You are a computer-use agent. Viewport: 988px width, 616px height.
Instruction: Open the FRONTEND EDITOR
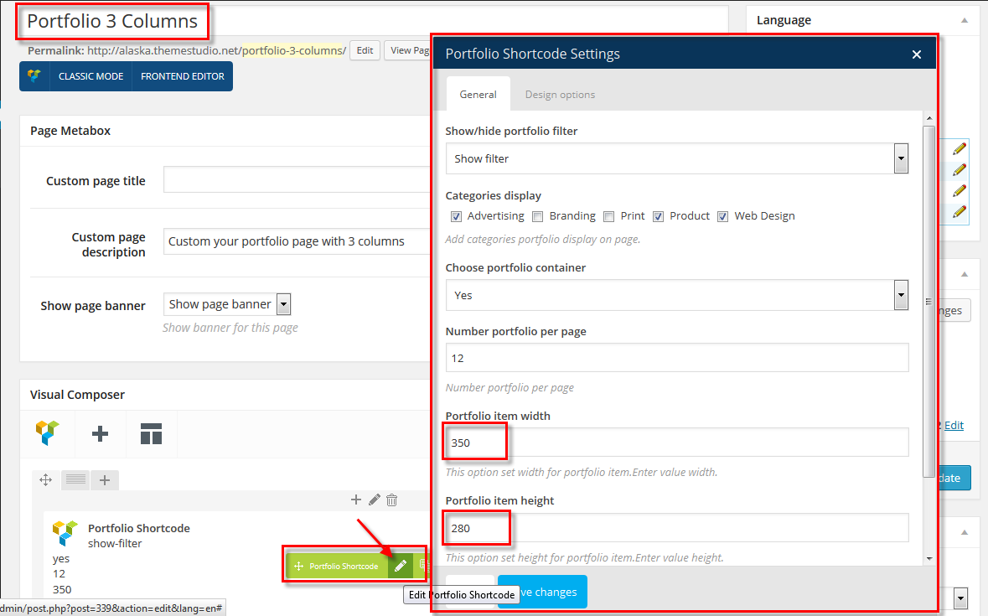[183, 76]
